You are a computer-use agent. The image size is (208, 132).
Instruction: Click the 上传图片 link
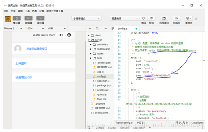point(21,63)
